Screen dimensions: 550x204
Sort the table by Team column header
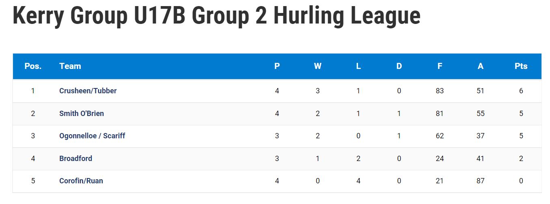[x=70, y=66]
